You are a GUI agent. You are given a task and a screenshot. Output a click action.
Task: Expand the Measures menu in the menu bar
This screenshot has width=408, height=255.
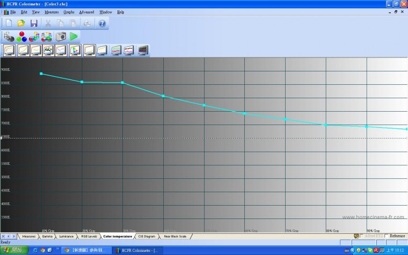pyautogui.click(x=52, y=12)
